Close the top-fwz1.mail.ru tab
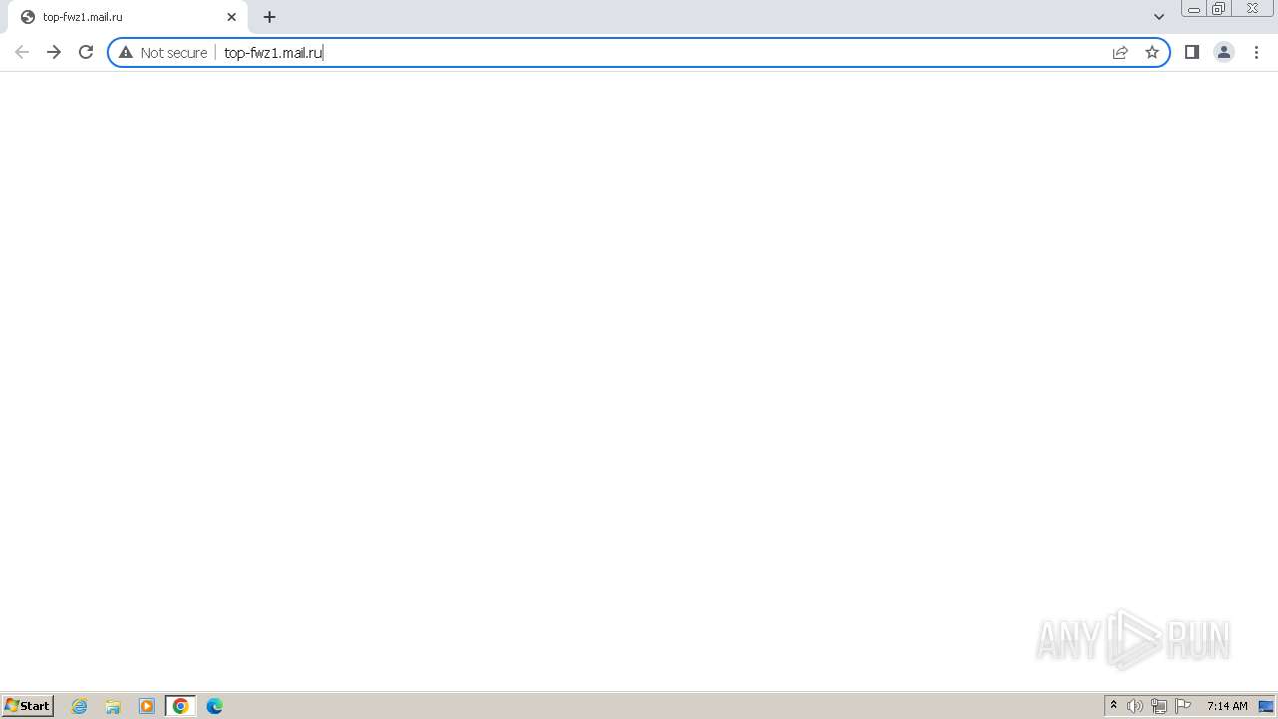Screen dimensions: 1278x719 coord(232,17)
